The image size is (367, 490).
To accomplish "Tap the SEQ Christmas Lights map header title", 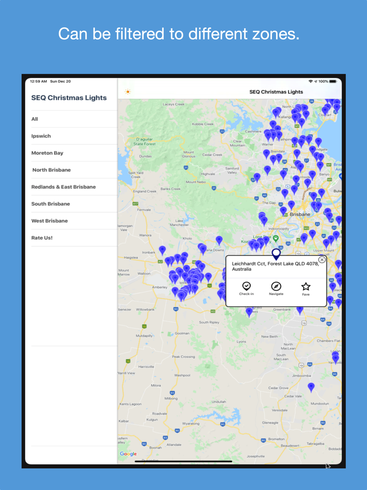I will coord(276,92).
